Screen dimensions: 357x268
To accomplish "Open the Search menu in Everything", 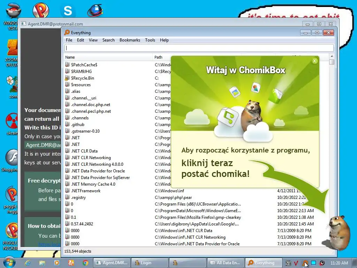I will point(108,40).
